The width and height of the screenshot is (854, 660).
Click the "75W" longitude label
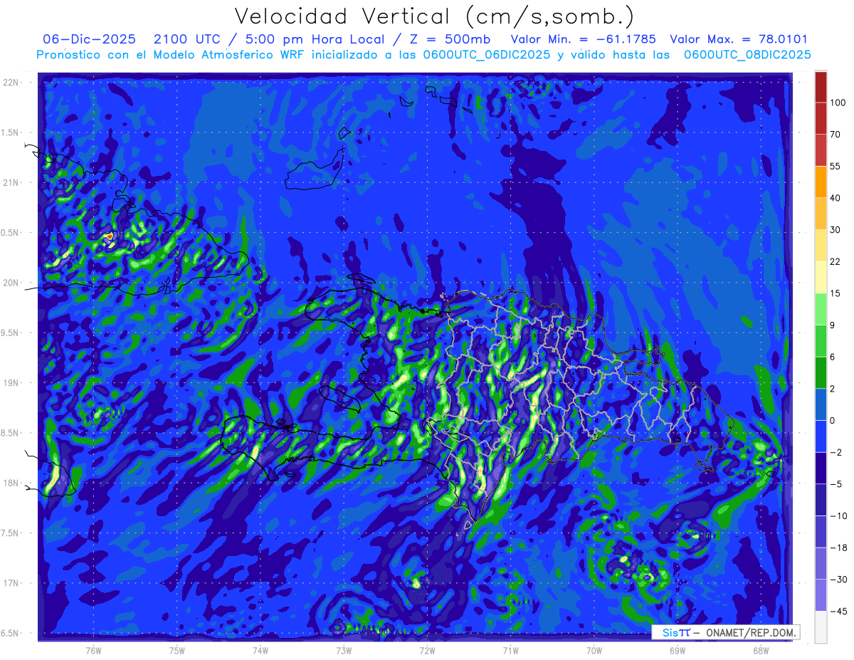[177, 651]
